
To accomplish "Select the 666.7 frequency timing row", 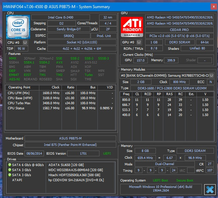I will [x=167, y=105].
